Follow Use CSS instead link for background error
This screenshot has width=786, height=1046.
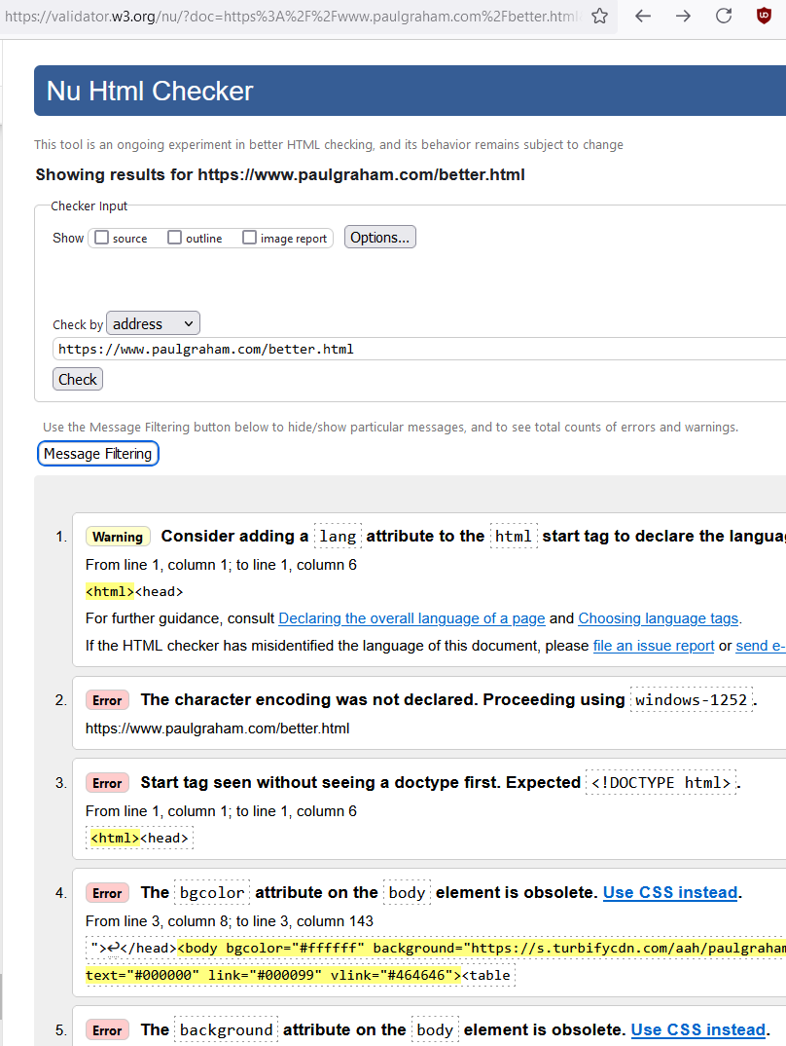pos(698,1030)
